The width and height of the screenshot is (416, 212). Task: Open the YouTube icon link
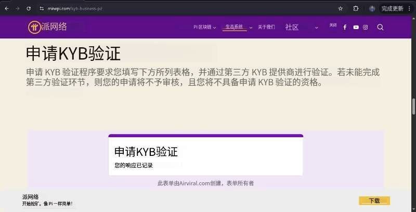[x=356, y=28]
